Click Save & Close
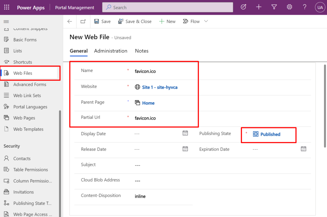The width and height of the screenshot is (327, 217). 135,21
